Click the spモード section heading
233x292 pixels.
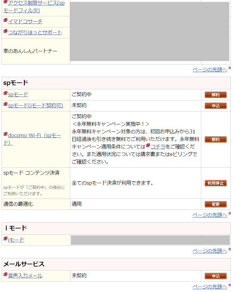[16, 83]
